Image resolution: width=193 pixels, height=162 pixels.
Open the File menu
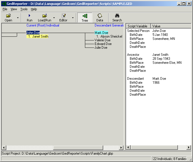click(x=5, y=9)
